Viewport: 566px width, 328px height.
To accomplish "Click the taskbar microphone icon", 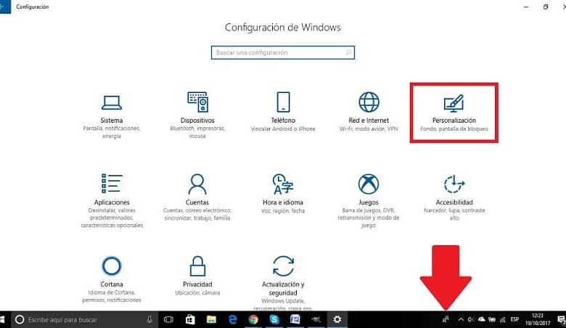I will 149,320.
